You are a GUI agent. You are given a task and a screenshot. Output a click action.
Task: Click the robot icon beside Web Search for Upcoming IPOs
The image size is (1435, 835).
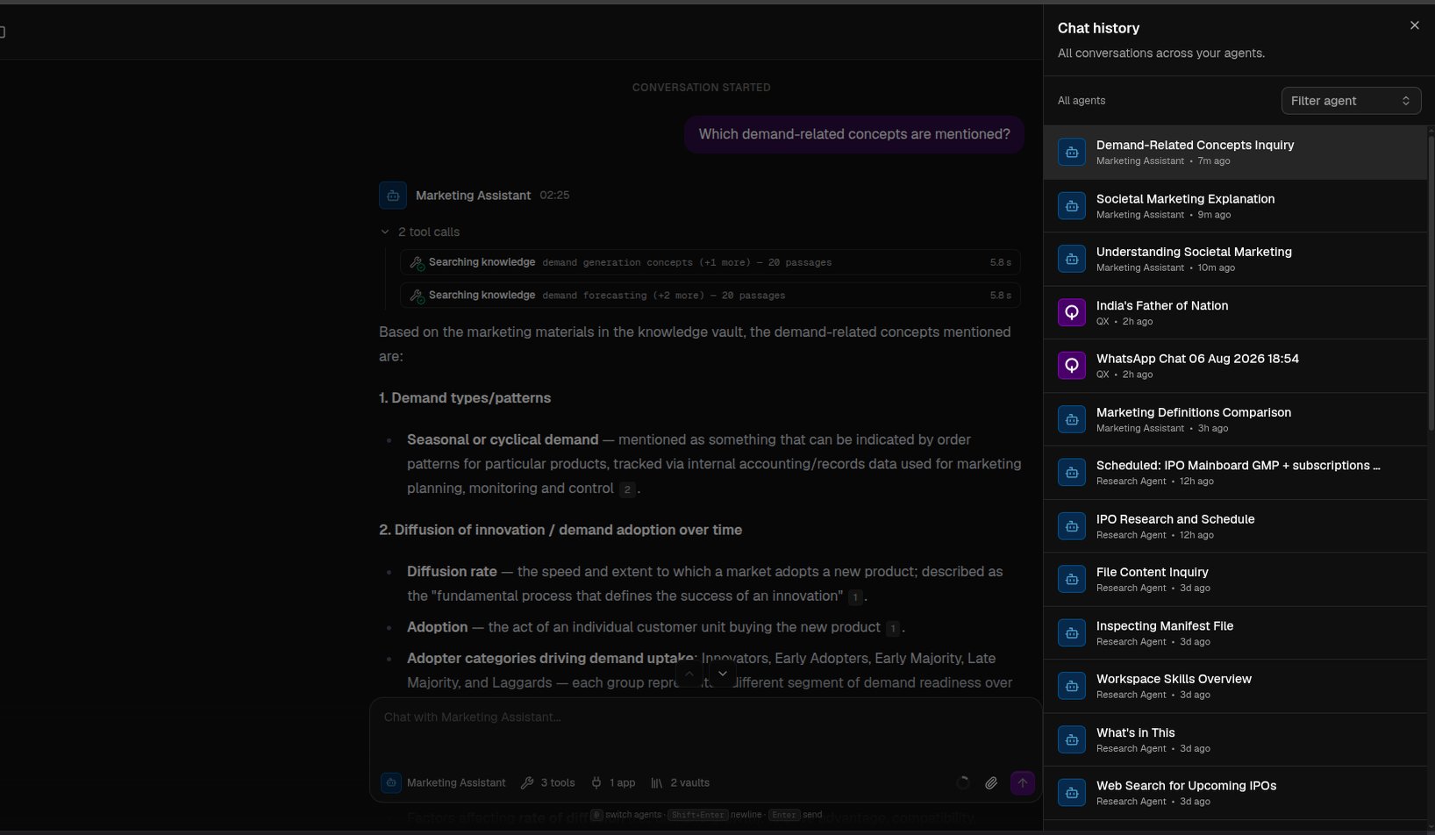click(1072, 793)
